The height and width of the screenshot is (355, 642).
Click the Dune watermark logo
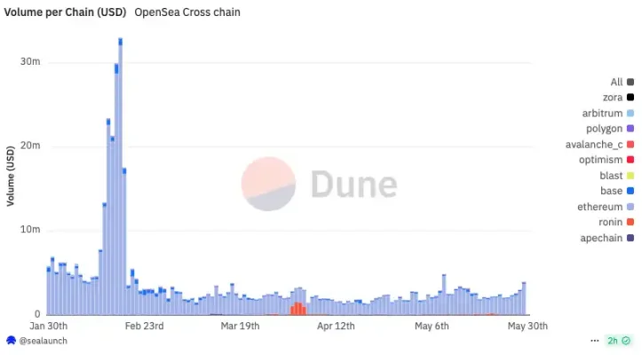[320, 184]
